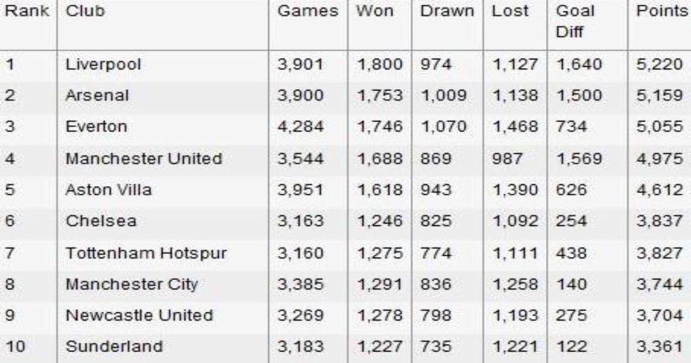This screenshot has height=363, width=691.
Task: Select Manchester City in the list
Action: (x=132, y=284)
